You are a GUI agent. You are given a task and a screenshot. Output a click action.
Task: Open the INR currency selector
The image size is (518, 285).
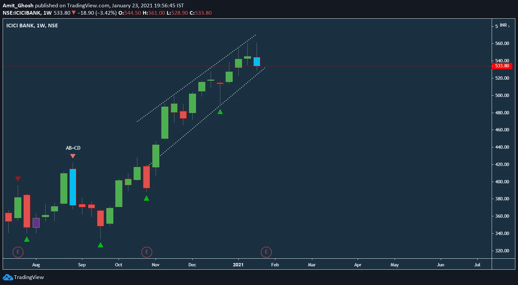(x=503, y=25)
